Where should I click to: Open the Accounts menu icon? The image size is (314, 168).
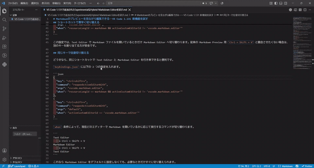(4, 151)
